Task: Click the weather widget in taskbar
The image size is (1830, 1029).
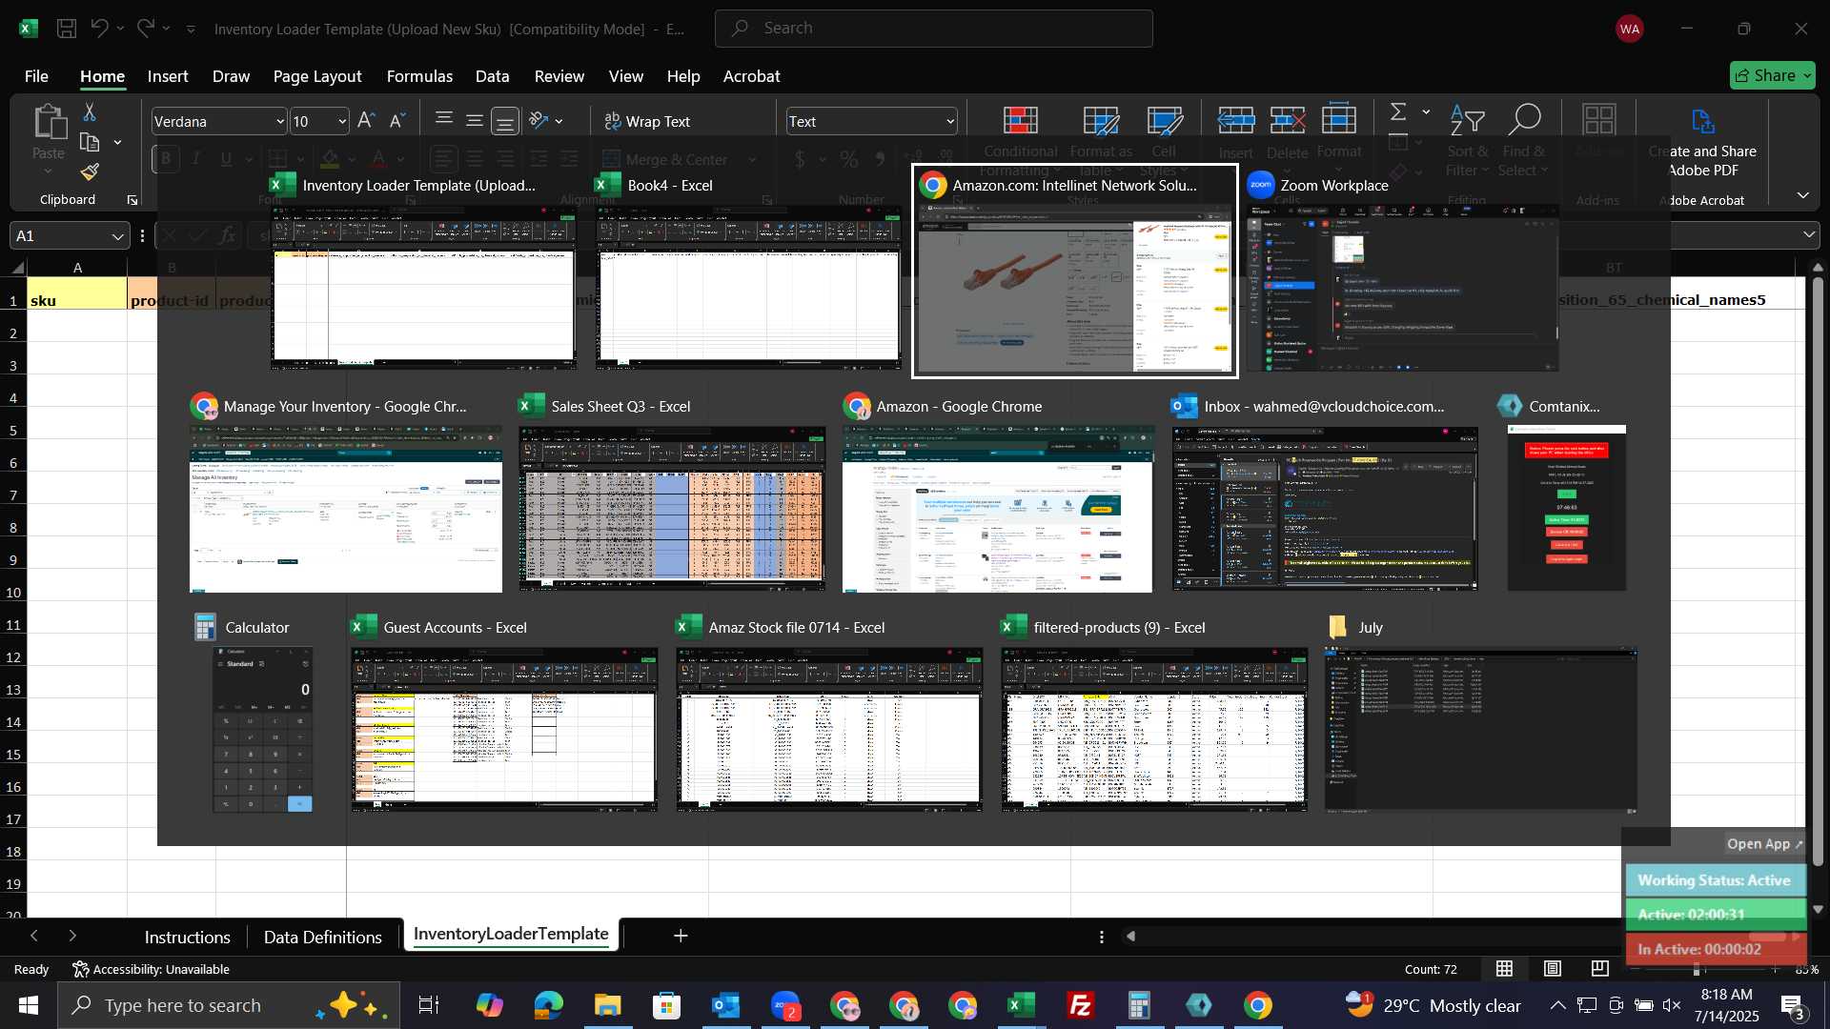Action: click(x=1433, y=1005)
